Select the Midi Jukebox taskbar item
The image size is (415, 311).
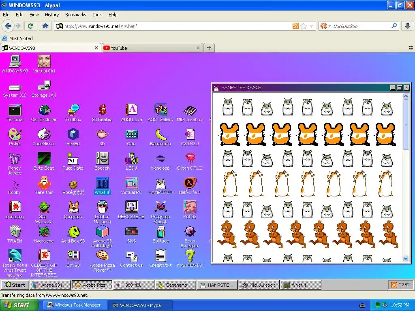(x=259, y=285)
